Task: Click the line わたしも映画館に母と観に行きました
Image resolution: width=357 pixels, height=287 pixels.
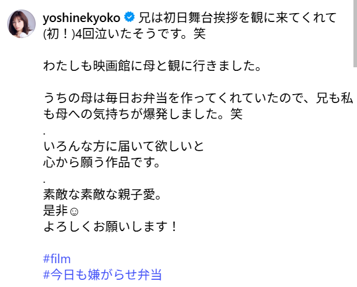Action: (152, 65)
